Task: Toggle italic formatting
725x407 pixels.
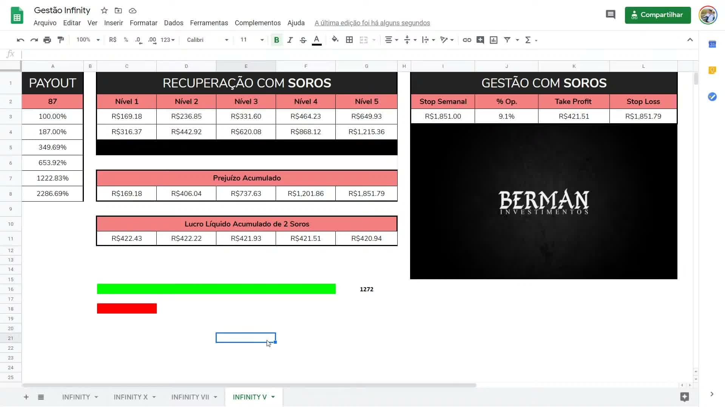Action: (290, 40)
